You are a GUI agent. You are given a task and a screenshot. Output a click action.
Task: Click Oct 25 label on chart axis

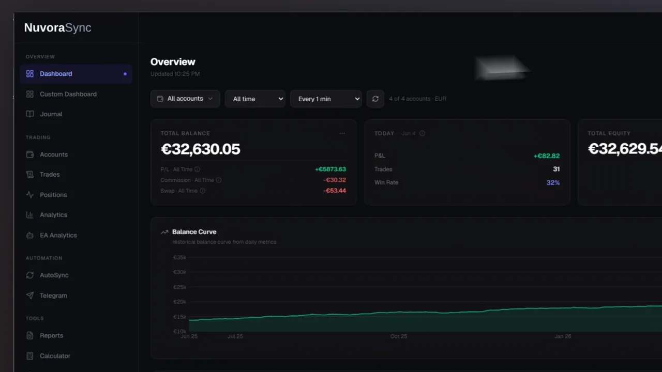[x=398, y=336]
